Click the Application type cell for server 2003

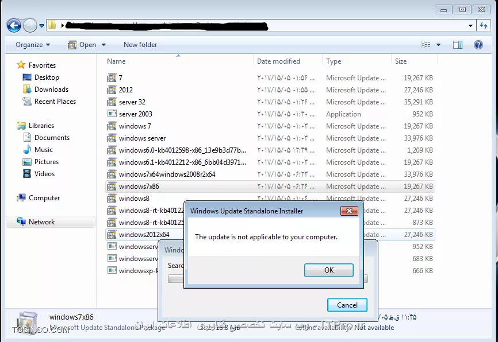tap(343, 114)
